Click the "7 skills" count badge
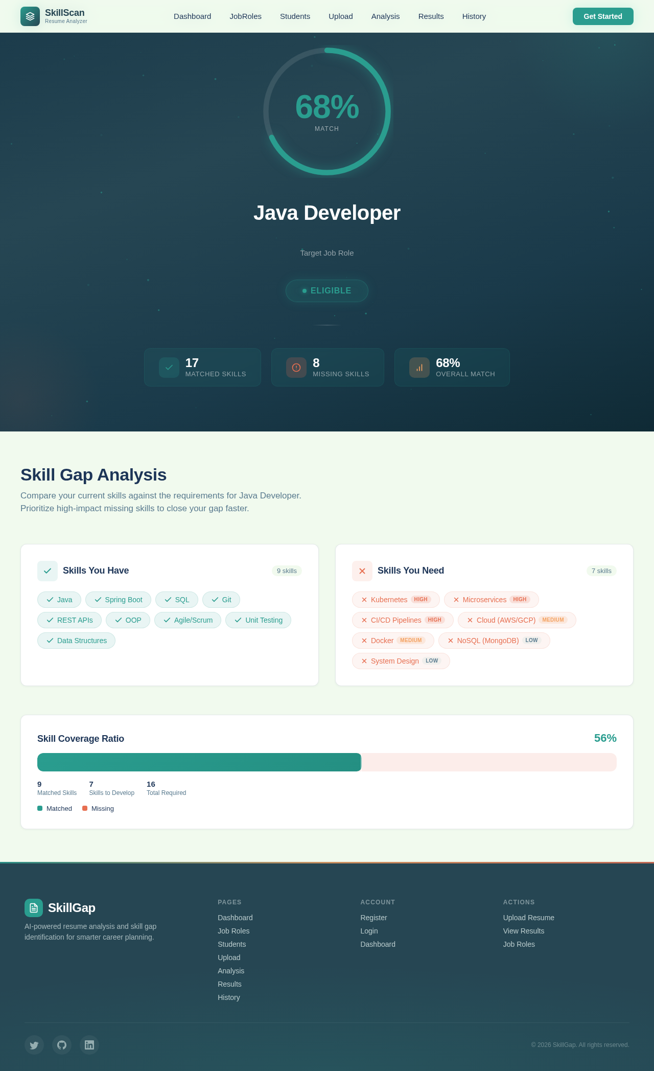The width and height of the screenshot is (654, 1071). coord(601,571)
